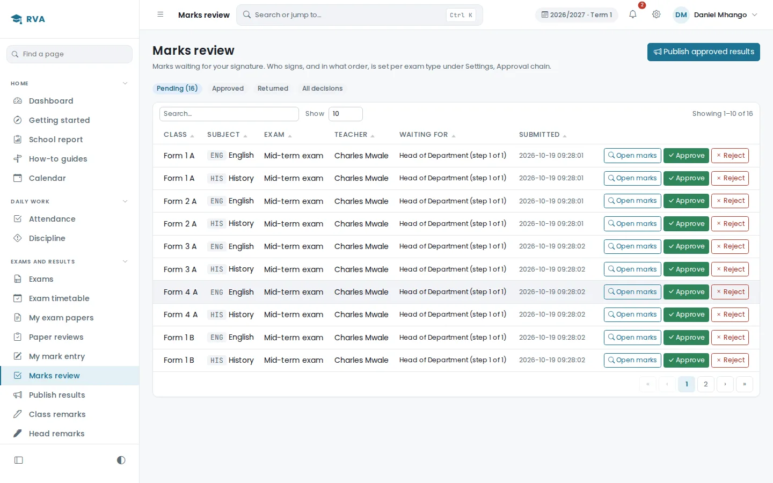773x483 pixels.
Task: Open My mark entry
Action: [70, 356]
